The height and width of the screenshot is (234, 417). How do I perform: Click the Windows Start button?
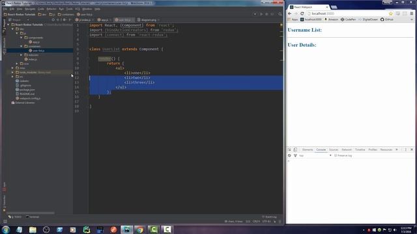pyautogui.click(x=6, y=229)
